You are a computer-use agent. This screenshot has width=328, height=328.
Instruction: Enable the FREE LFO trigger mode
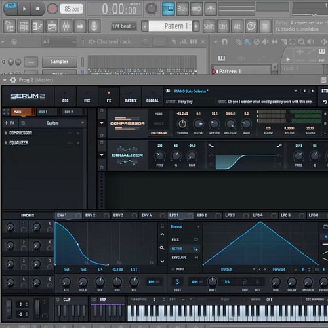point(185,239)
